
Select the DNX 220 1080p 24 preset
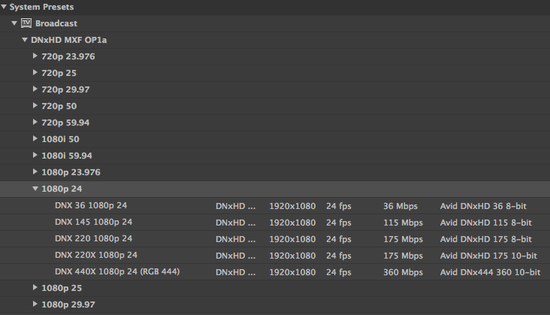pos(93,238)
